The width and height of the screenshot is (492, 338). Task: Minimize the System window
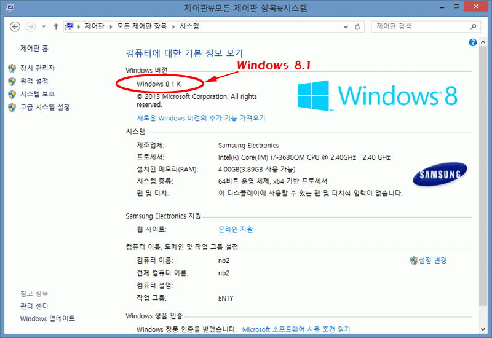(442, 7)
